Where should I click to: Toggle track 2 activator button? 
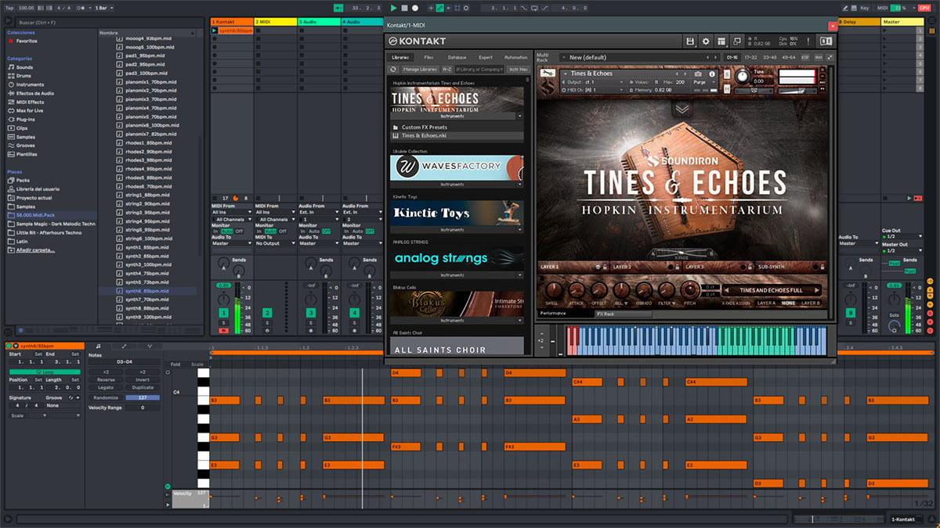click(267, 313)
